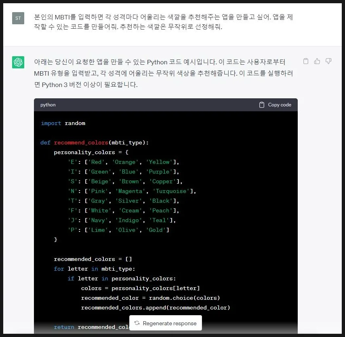Viewport: 345px width, 337px height.
Task: Click the ChatGPT logo avatar
Action: (x=18, y=62)
